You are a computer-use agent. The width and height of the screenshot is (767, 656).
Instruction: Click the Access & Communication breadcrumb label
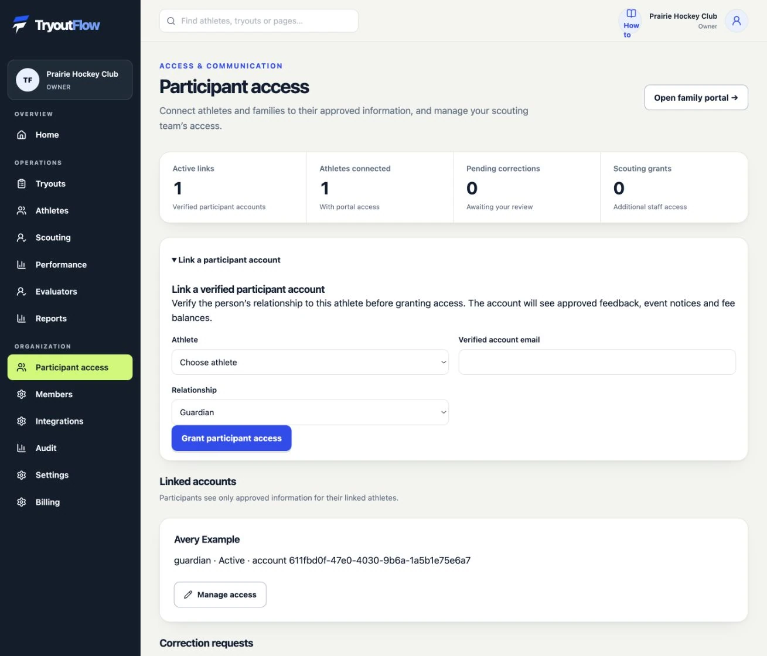coord(221,66)
